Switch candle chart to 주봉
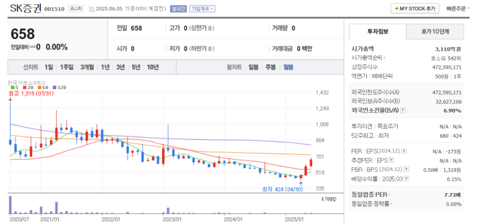The width and height of the screenshot is (478, 224). (271, 67)
